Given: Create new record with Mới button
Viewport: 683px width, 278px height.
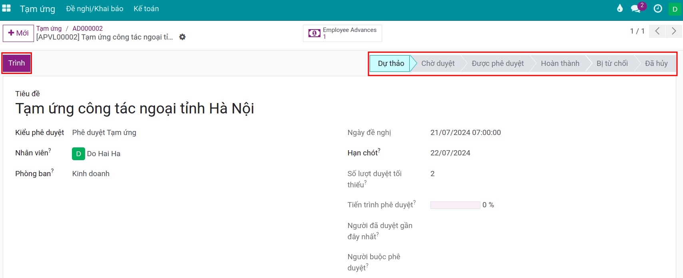Looking at the screenshot, I should tap(18, 33).
